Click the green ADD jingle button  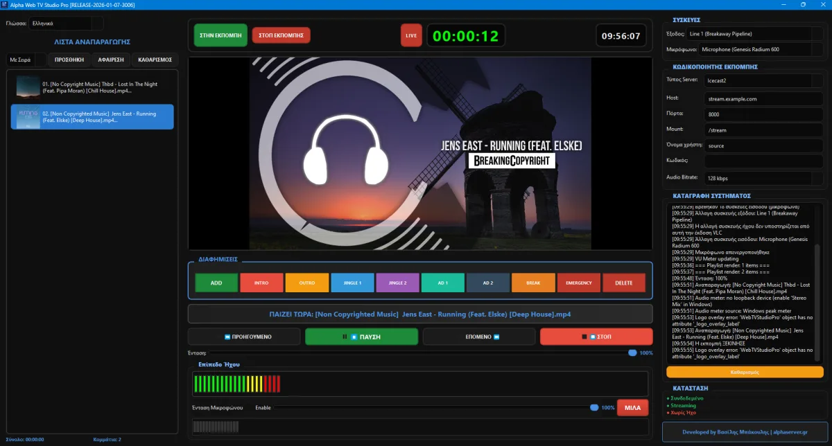click(x=216, y=283)
